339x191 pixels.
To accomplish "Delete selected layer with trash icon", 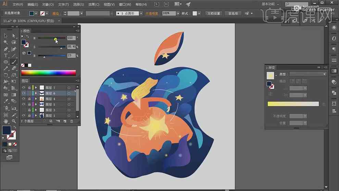I will tap(72, 121).
